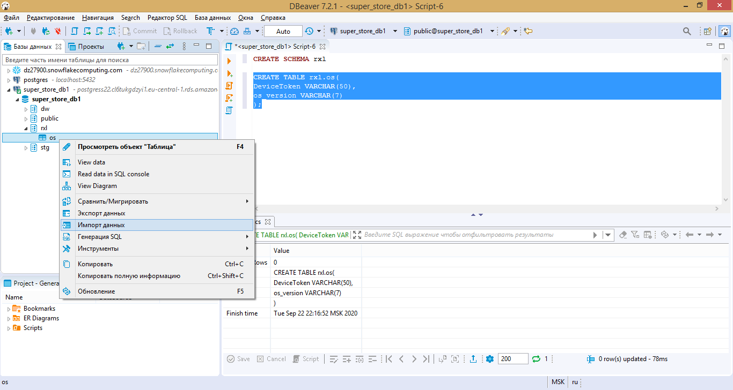Choose Копировать in context menu

coord(157,264)
